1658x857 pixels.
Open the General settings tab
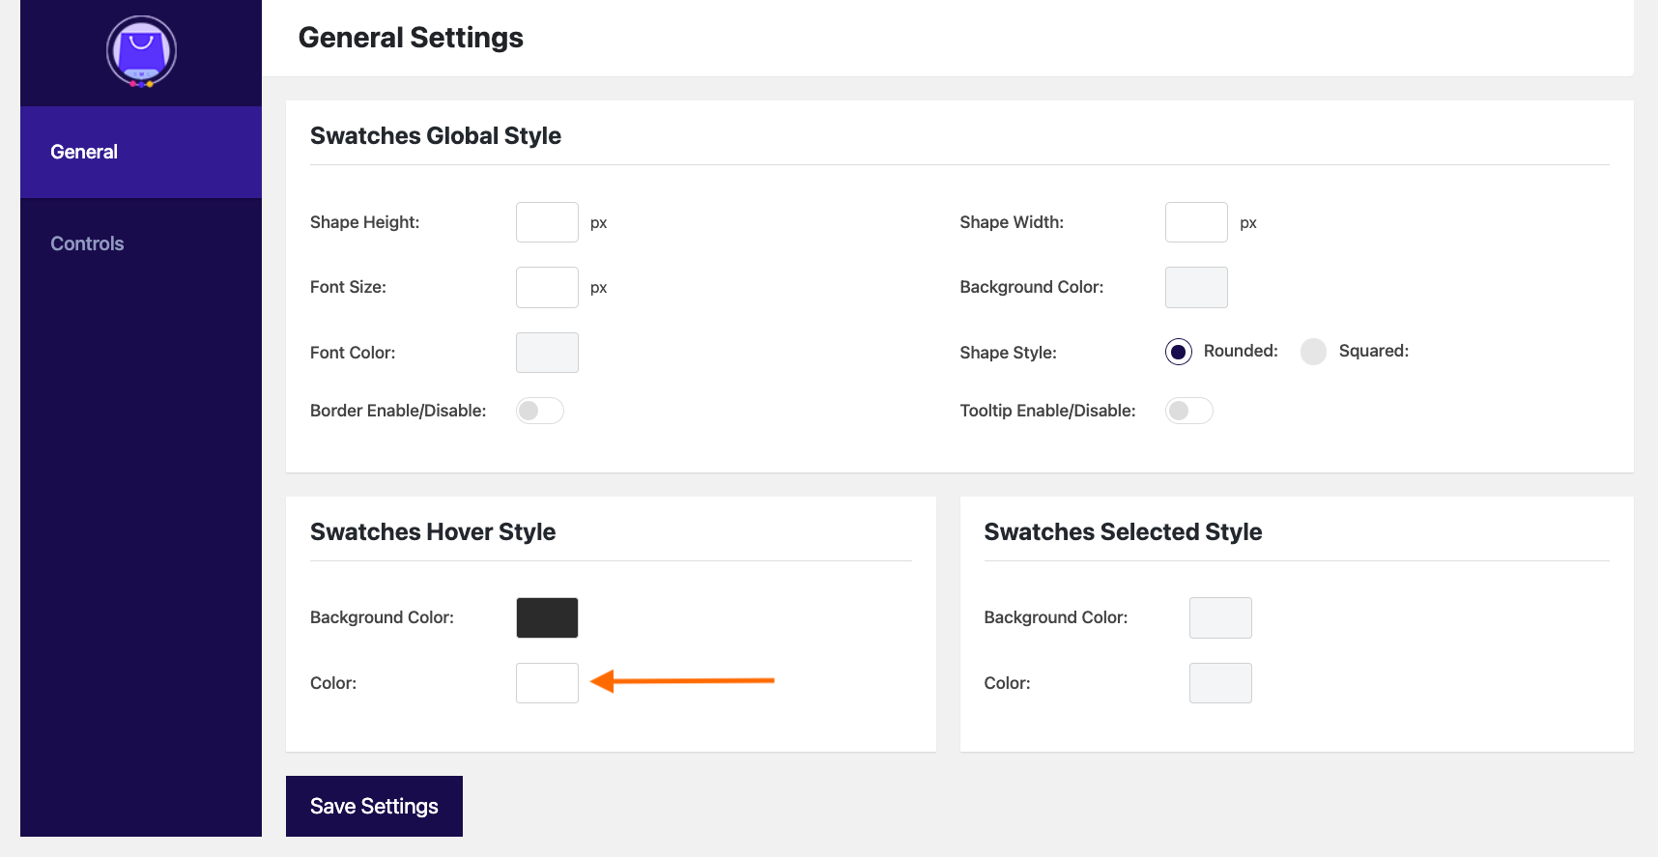(141, 152)
